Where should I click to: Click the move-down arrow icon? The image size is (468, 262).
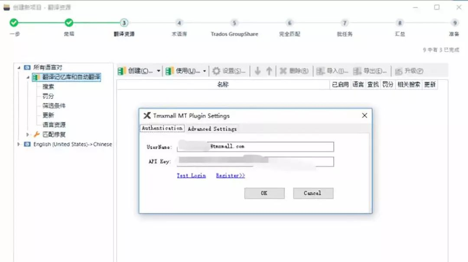(258, 71)
